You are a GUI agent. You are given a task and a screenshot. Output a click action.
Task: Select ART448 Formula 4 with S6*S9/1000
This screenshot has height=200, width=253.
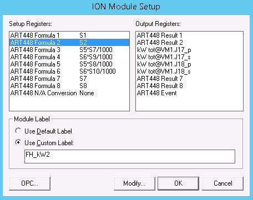click(x=69, y=57)
